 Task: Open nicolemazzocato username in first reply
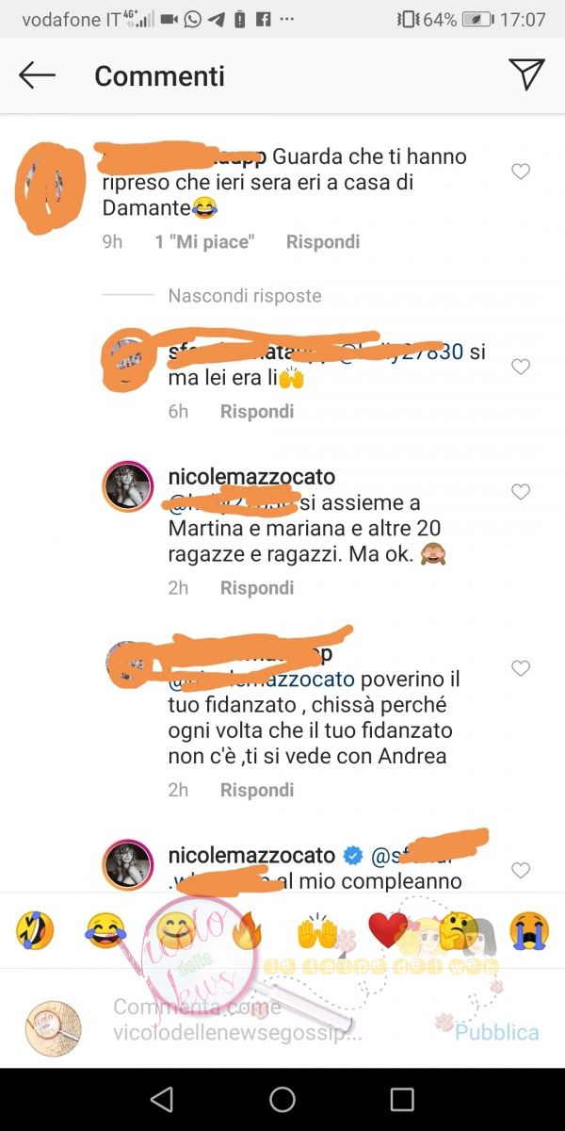coord(251,478)
